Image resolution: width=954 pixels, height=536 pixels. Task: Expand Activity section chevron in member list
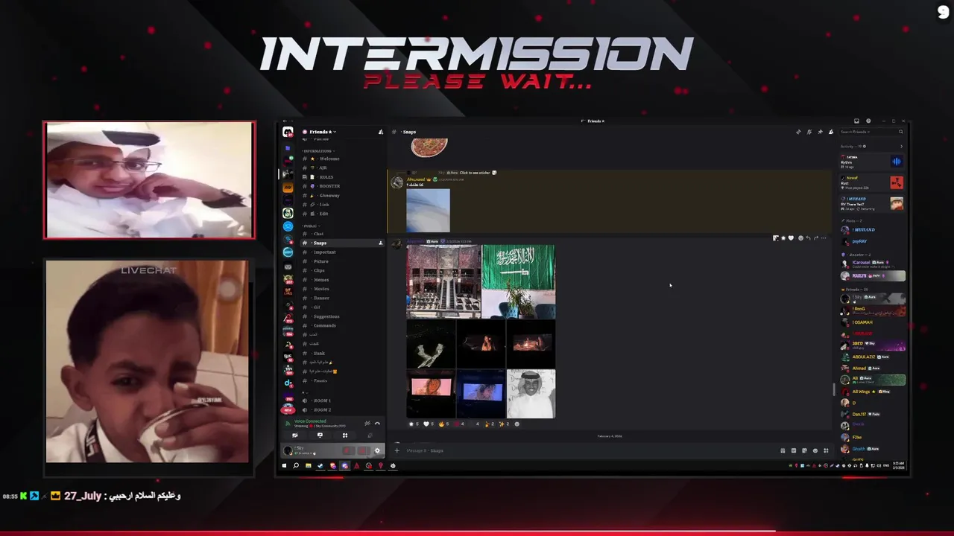point(901,146)
